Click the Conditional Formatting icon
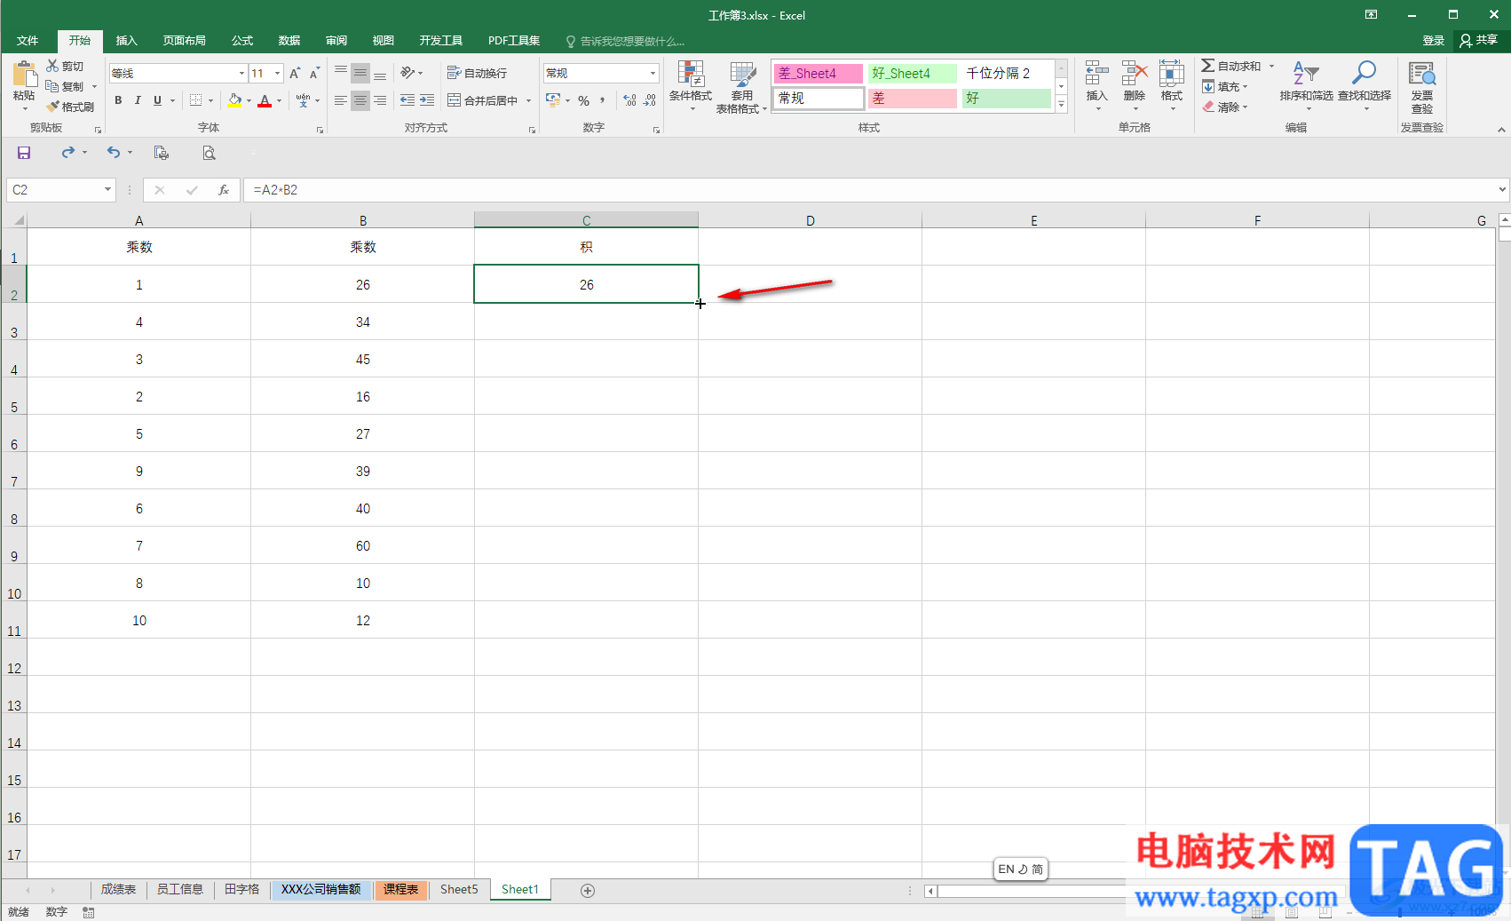 pyautogui.click(x=691, y=74)
